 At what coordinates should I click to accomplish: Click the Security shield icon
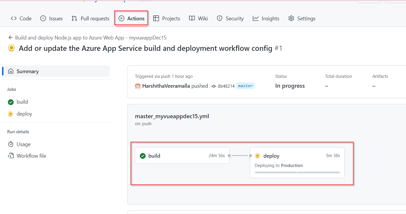point(220,18)
